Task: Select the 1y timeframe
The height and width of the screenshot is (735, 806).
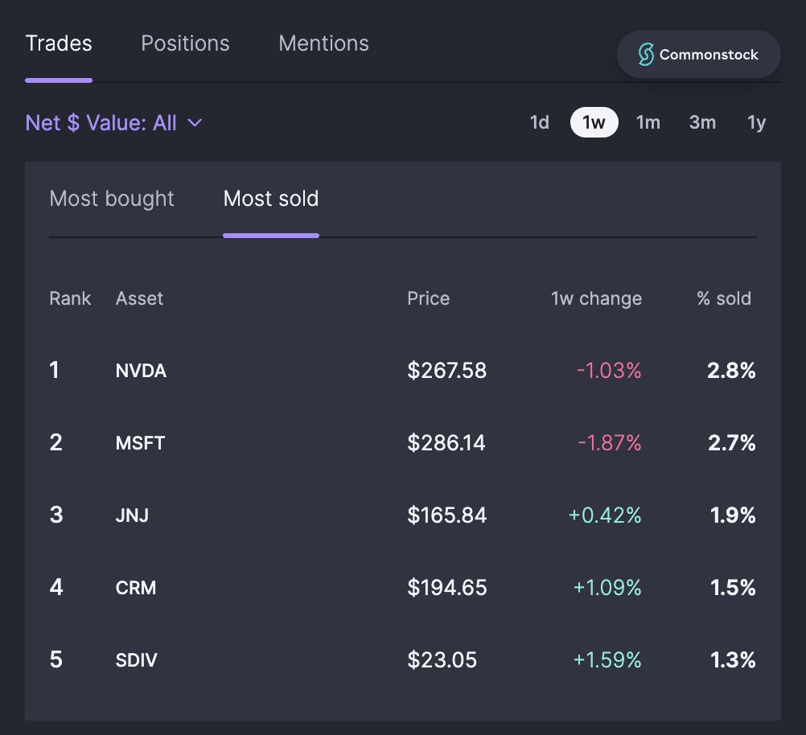Action: [755, 122]
